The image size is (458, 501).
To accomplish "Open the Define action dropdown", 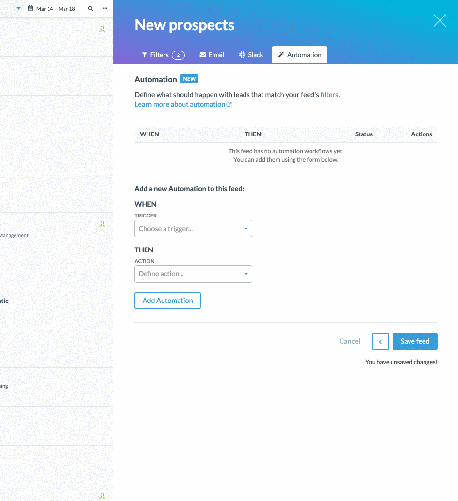I will point(193,273).
